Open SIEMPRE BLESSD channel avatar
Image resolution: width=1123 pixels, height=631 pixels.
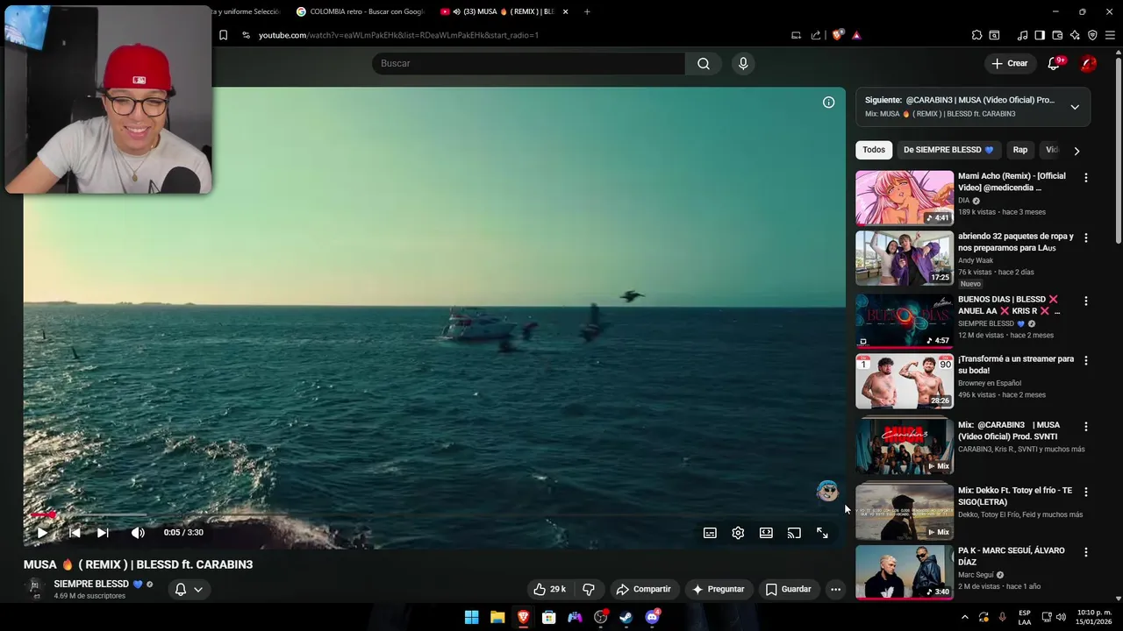pos(35,588)
